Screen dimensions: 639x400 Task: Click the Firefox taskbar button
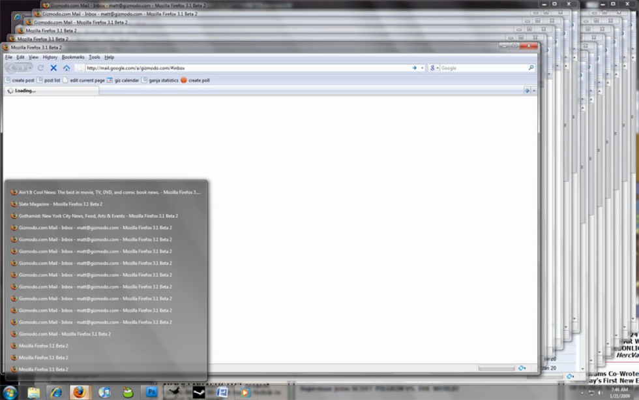79,392
